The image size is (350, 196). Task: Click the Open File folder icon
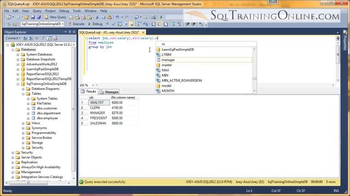(x=26, y=17)
